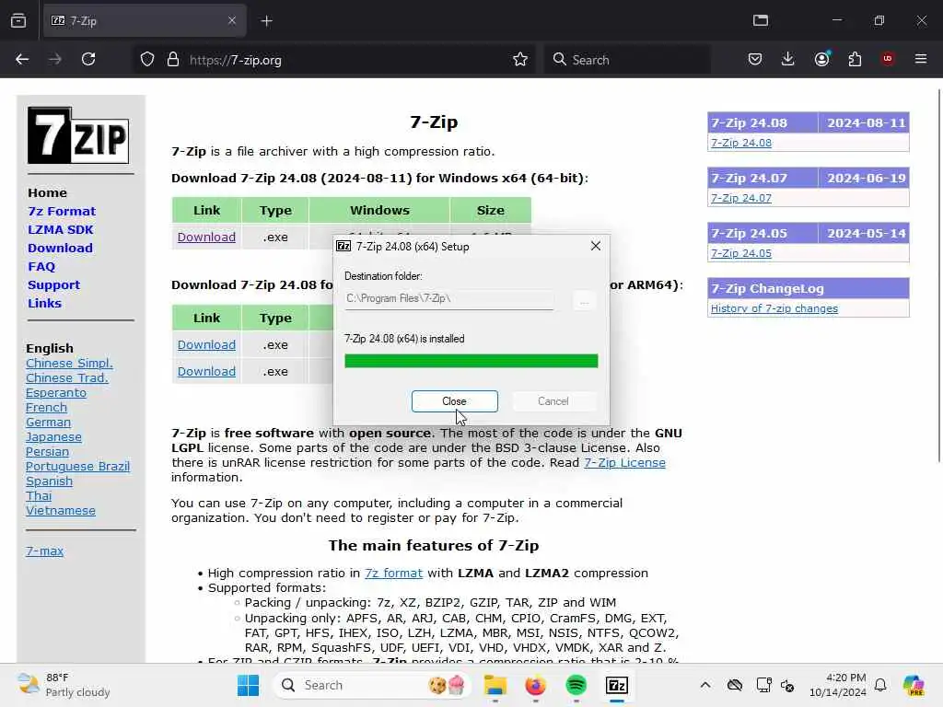Viewport: 943px width, 707px height.
Task: Open the Download sidebar link
Action: click(60, 249)
